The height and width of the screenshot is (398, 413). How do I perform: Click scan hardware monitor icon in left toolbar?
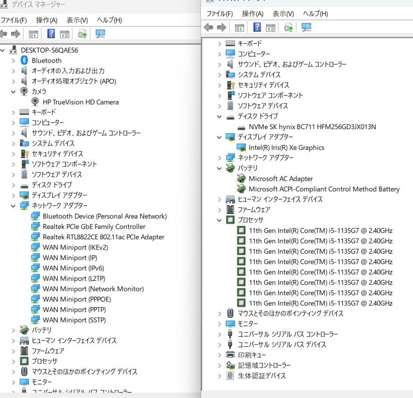click(100, 34)
